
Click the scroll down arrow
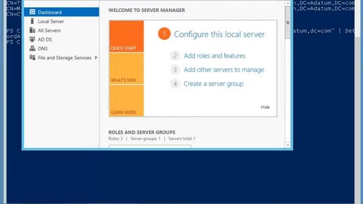tap(288, 145)
